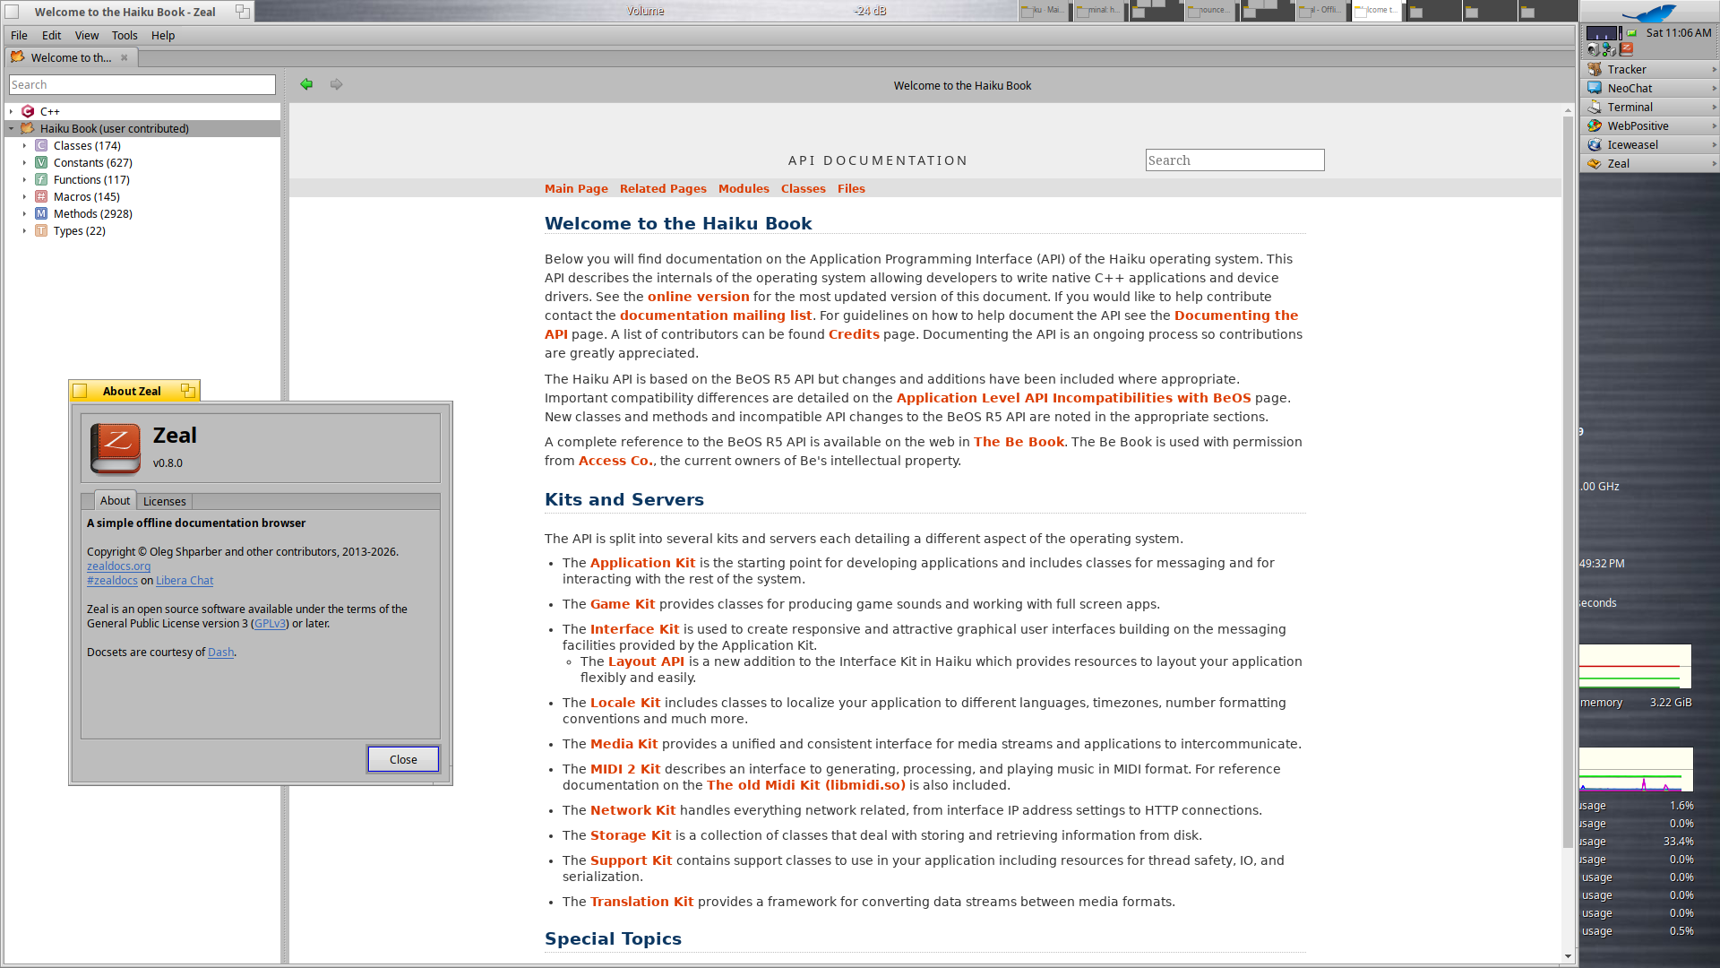Select the About tab in the About Zeal dialog
This screenshot has width=1720, height=968.
(x=115, y=500)
